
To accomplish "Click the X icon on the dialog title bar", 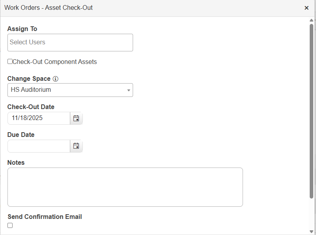I will pyautogui.click(x=307, y=7).
